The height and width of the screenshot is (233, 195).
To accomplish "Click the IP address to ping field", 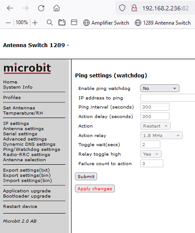I will pos(168,98).
